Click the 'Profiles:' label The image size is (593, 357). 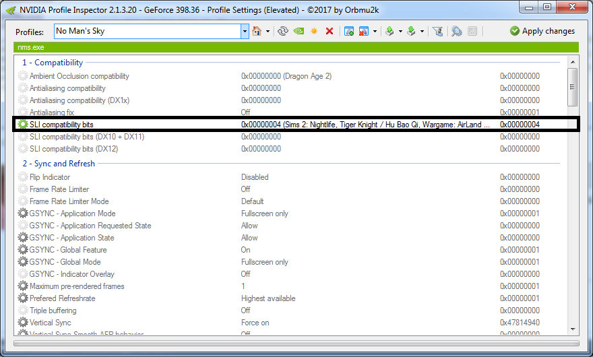[30, 32]
